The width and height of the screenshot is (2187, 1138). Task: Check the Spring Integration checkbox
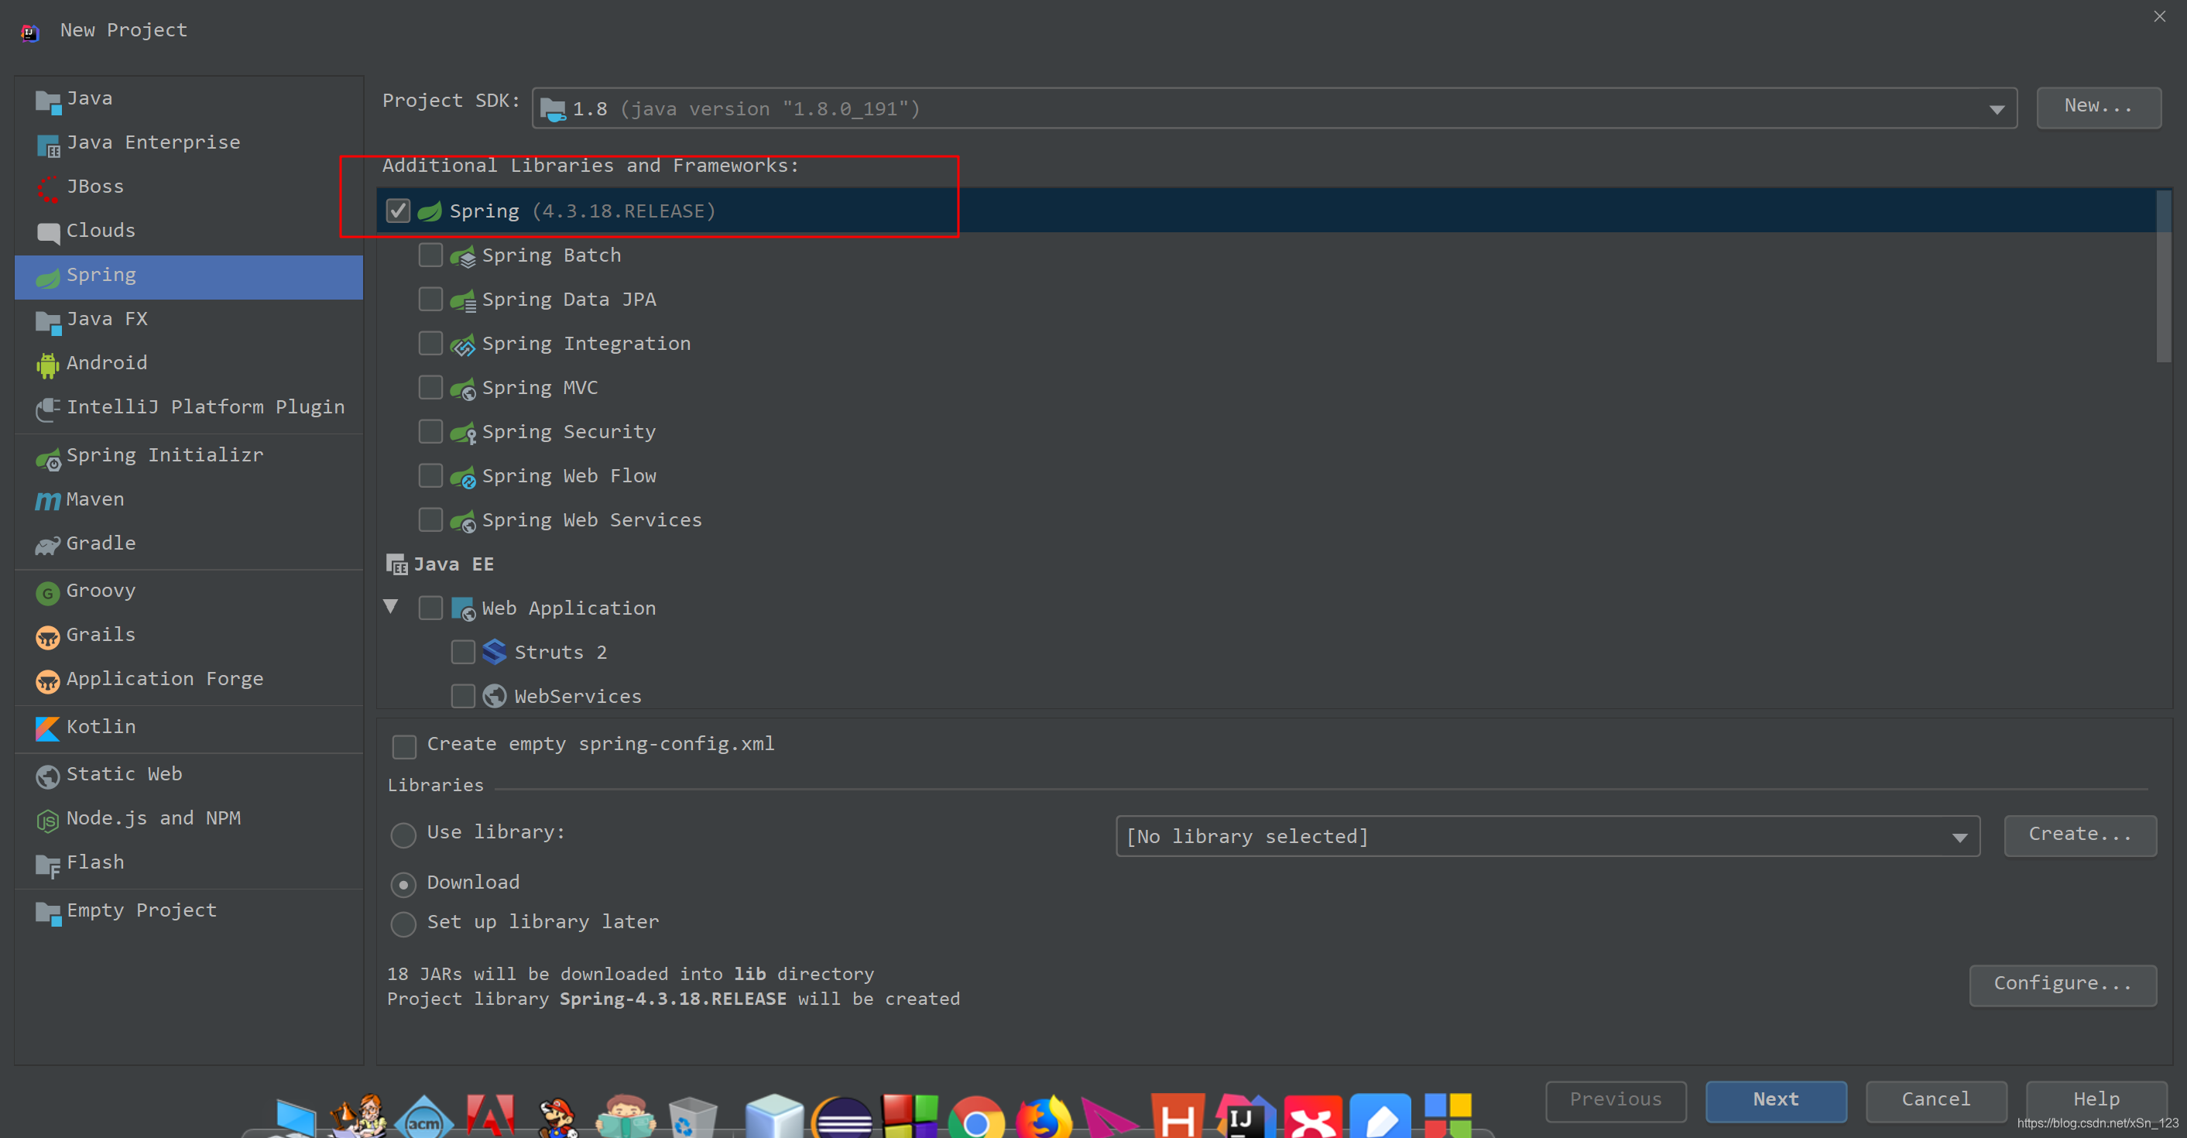(x=430, y=343)
